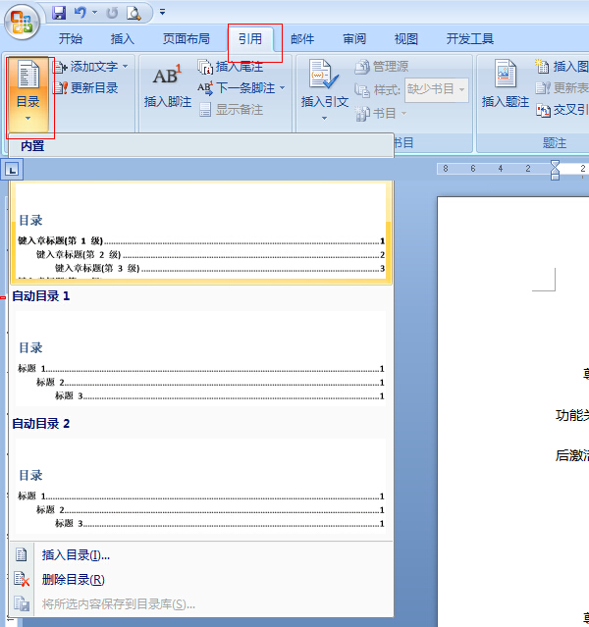This screenshot has width=589, height=627.
Task: Open the 邮件 tab
Action: pos(302,39)
